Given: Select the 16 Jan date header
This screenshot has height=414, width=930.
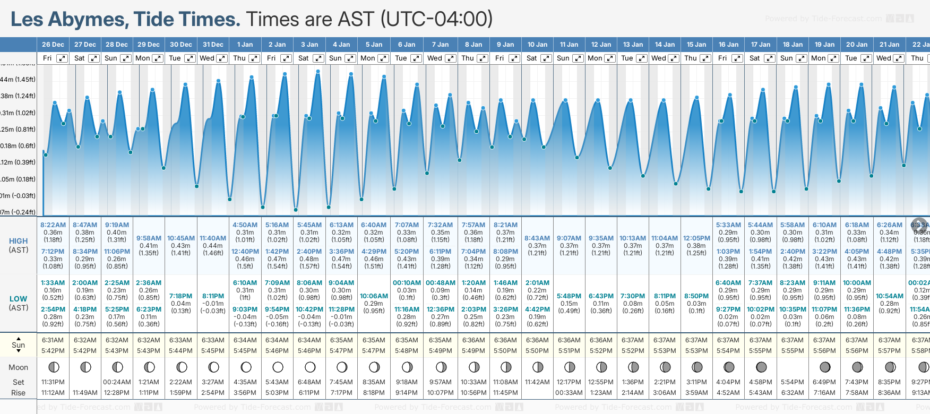Looking at the screenshot, I should click(x=728, y=45).
